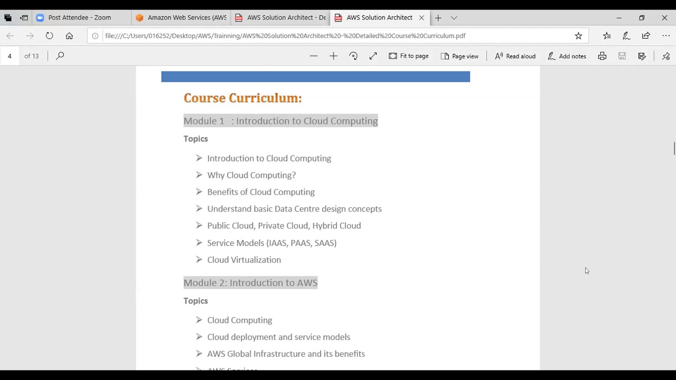Click the tab actions icon at far left

coord(8,17)
